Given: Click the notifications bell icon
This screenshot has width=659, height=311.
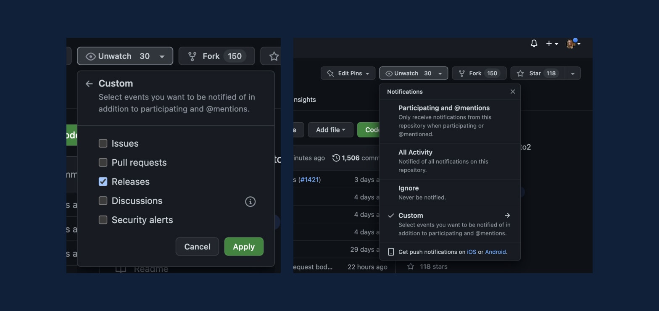Looking at the screenshot, I should (534, 43).
